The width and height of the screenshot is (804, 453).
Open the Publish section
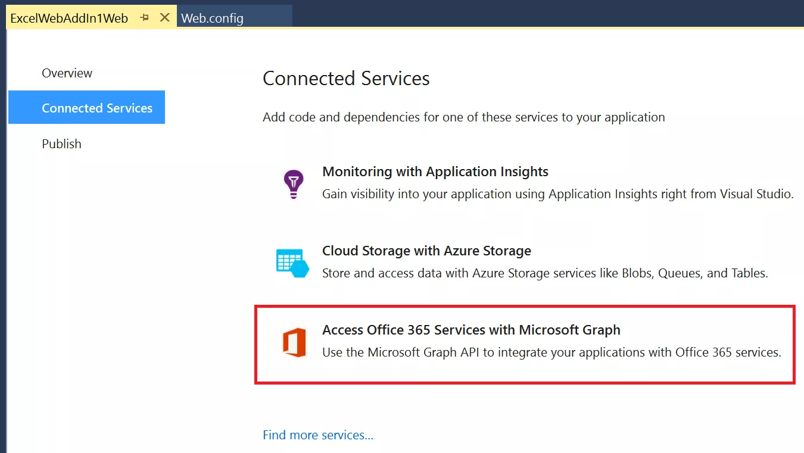pyautogui.click(x=61, y=143)
